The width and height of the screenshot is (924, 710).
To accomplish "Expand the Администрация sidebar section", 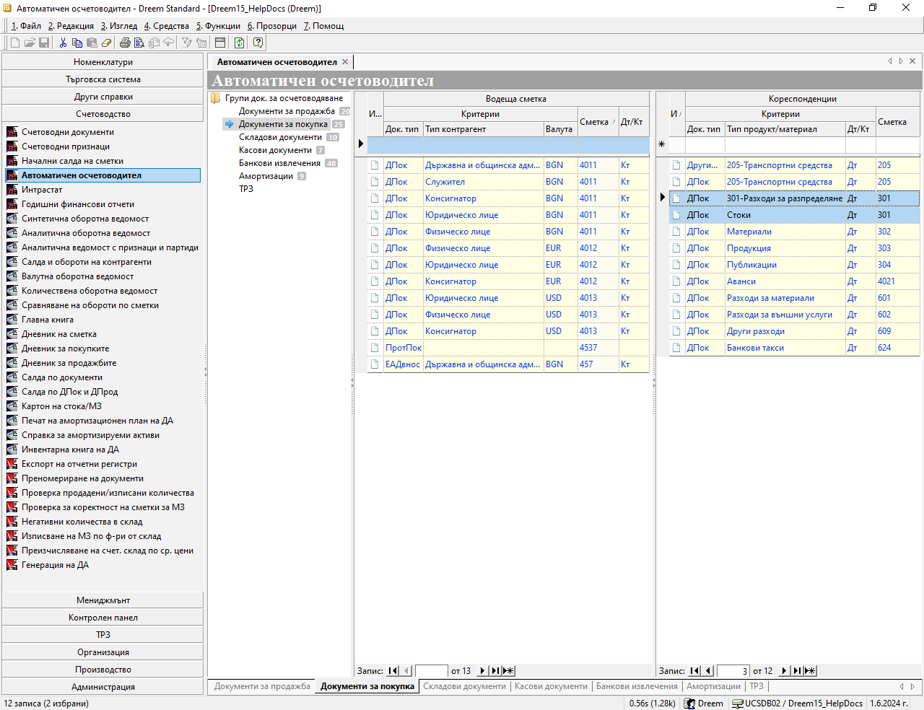I will click(103, 687).
